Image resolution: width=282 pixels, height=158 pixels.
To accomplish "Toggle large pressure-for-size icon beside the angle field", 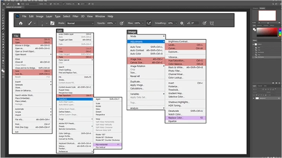I will click(204, 23).
